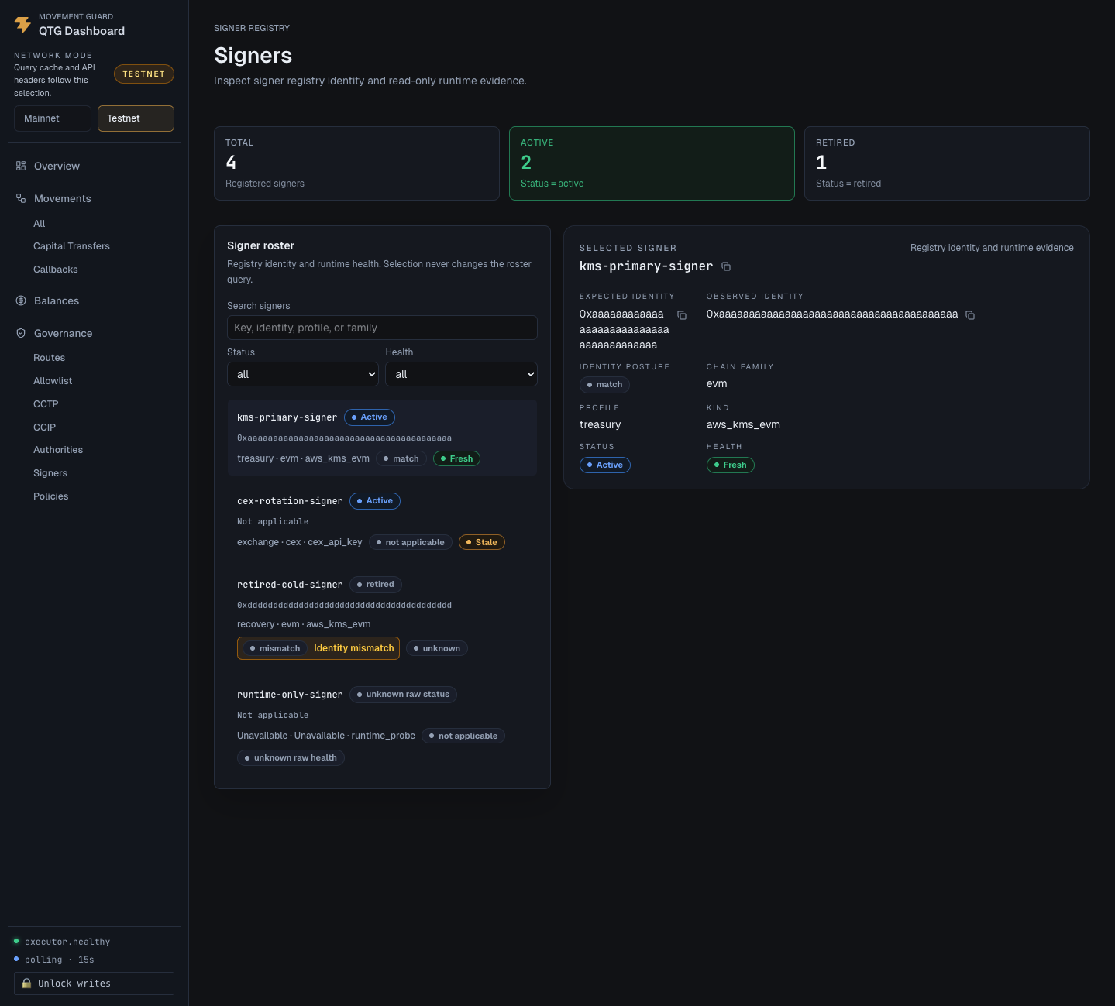
Task: Click the Fresh health badge in detail panel
Action: click(730, 465)
